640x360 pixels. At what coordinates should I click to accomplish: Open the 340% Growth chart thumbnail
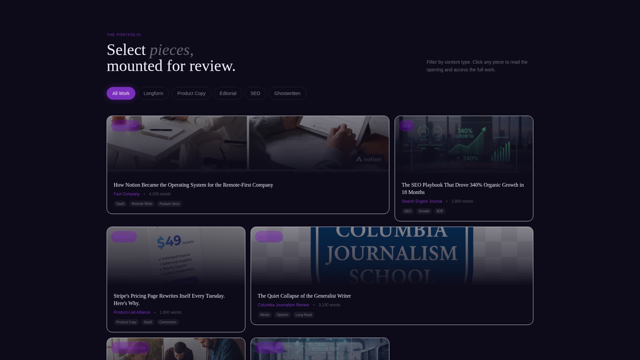click(464, 145)
